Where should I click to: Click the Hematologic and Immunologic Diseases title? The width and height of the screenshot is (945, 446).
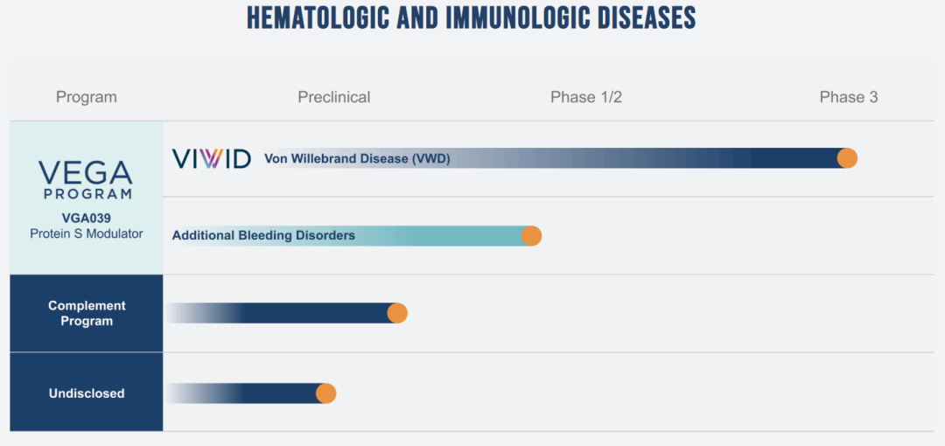pyautogui.click(x=472, y=18)
